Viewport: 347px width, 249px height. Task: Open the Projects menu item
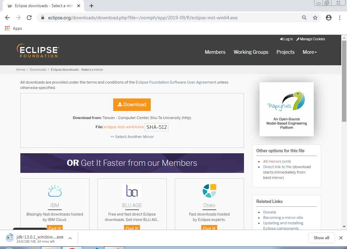[x=285, y=52]
